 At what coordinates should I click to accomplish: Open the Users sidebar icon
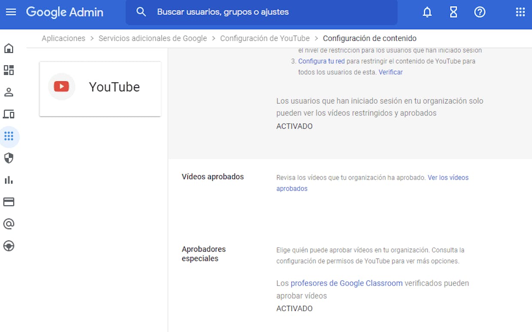coord(9,92)
